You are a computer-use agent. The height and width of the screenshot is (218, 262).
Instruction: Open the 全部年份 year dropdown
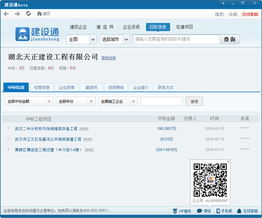tap(91, 101)
